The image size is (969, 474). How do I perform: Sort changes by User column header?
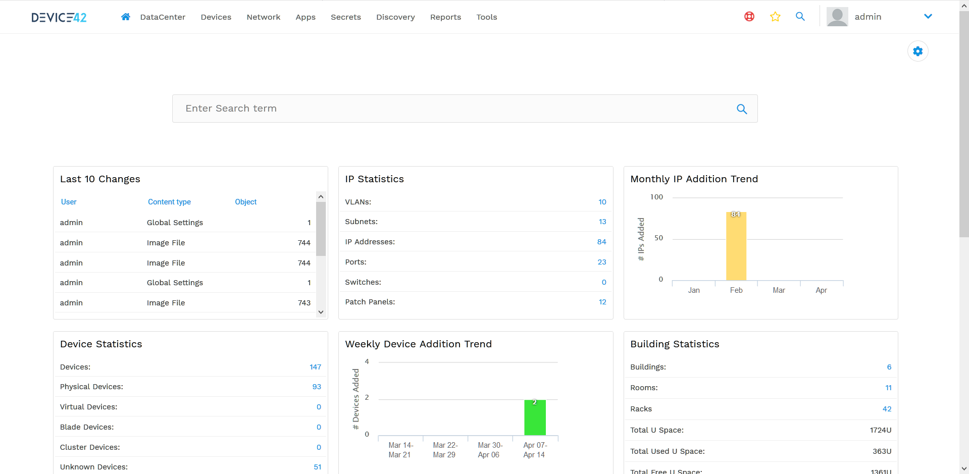pyautogui.click(x=69, y=202)
